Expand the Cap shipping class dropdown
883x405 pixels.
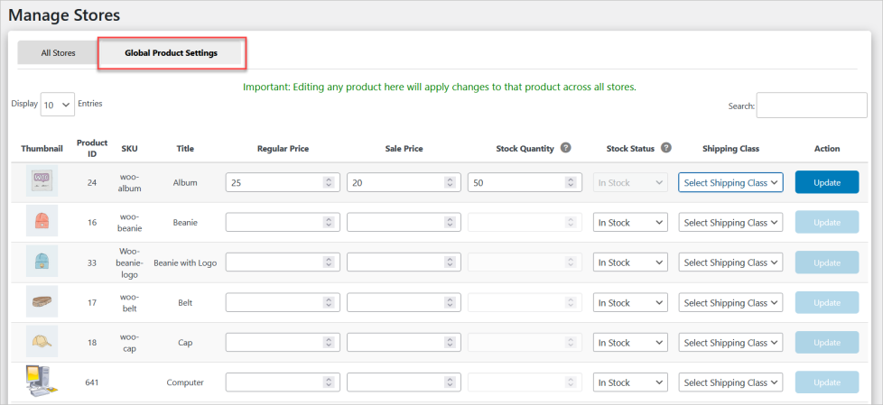[x=730, y=343]
